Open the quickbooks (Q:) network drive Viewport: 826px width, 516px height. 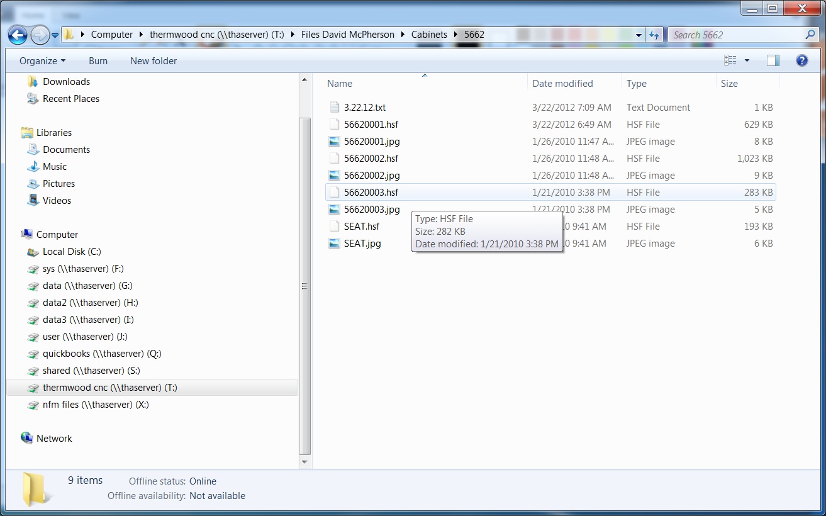point(102,354)
